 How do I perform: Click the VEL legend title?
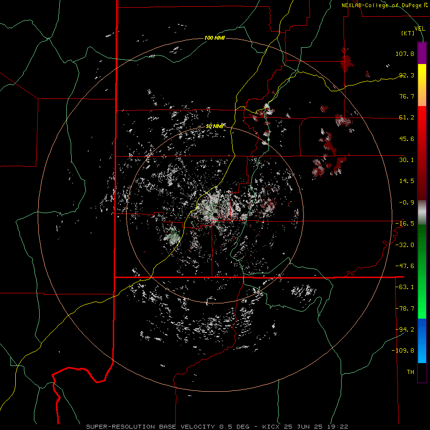[x=420, y=29]
